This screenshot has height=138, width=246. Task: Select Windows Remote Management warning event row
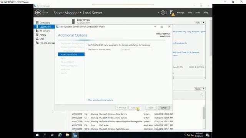[x=122, y=122]
